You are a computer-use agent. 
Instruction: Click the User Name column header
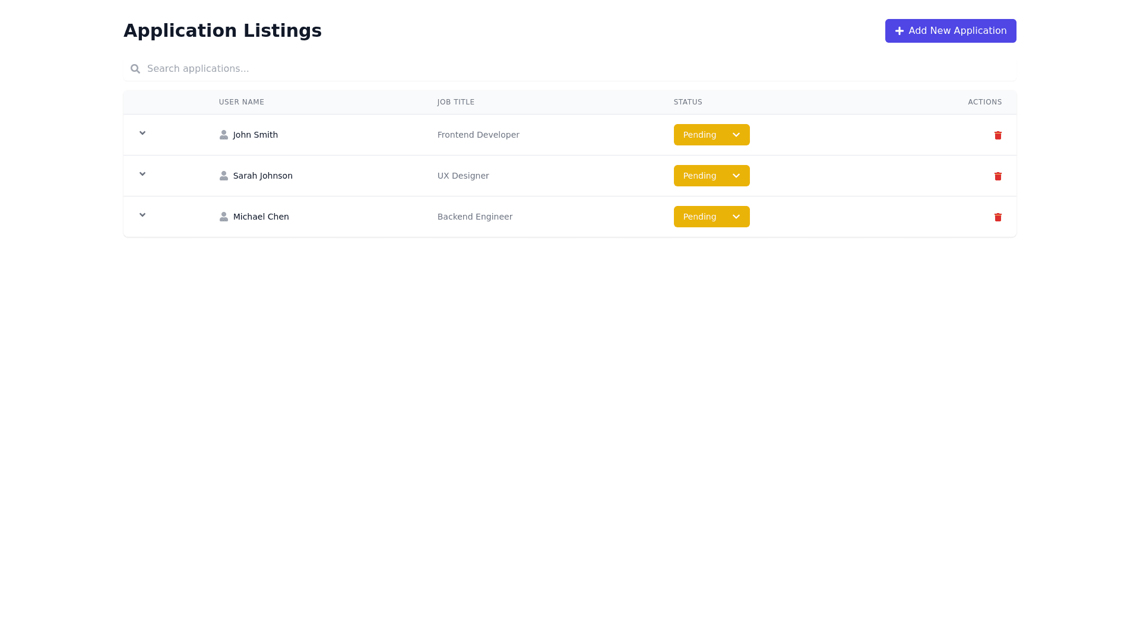coord(242,102)
